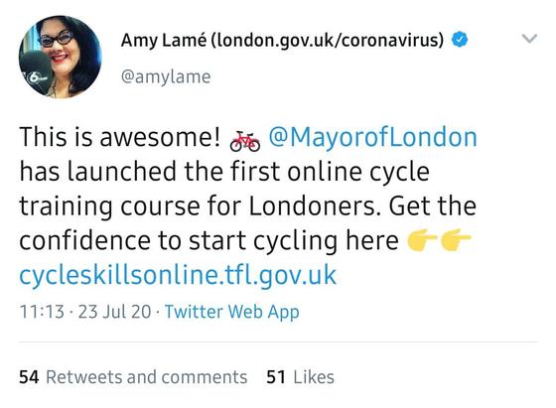Open the @MayorofLondon mention

[x=372, y=137]
